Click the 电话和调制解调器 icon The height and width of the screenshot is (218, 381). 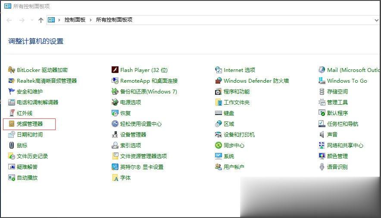click(x=11, y=102)
